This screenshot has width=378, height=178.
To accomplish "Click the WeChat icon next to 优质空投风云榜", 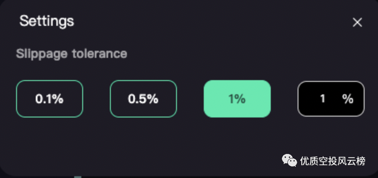I will (x=288, y=161).
